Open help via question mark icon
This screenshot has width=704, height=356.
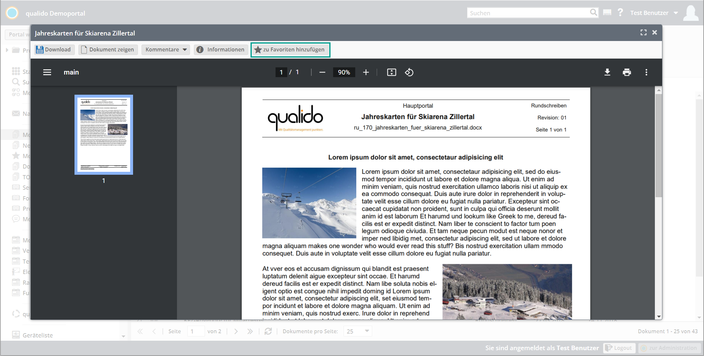tap(620, 13)
